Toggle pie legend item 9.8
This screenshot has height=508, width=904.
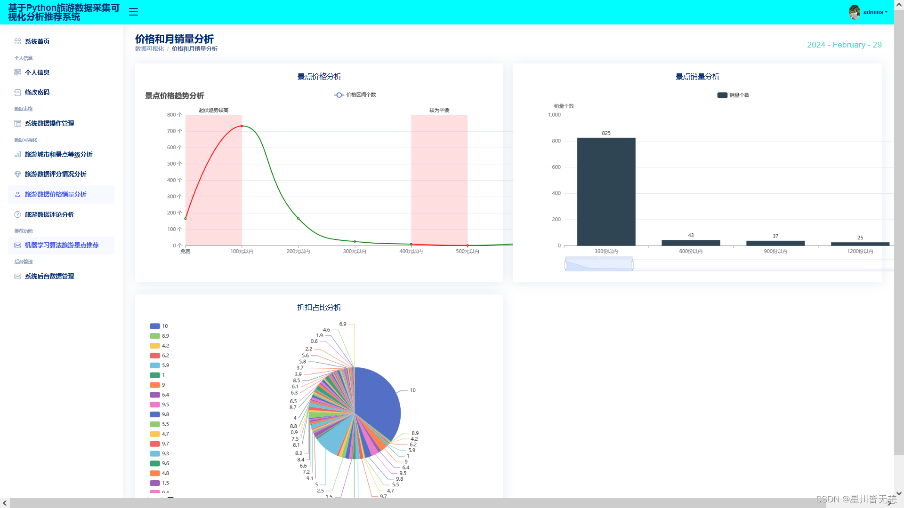coord(159,414)
